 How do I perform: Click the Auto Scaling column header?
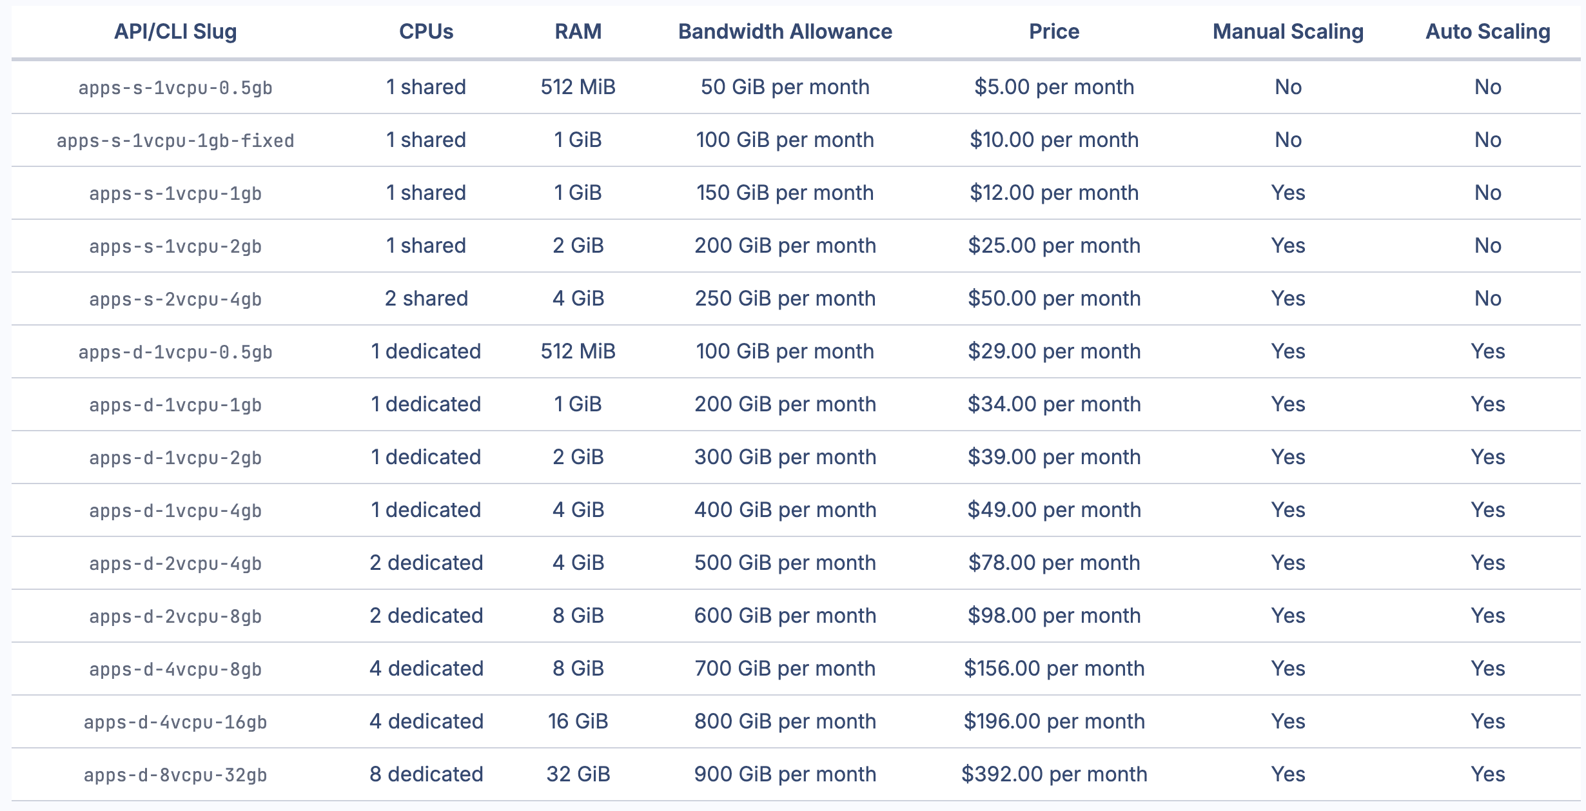pos(1487,32)
